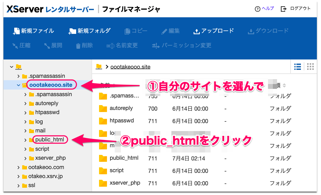Select public_html name in file list
This screenshot has width=321, height=195.
pos(124,158)
